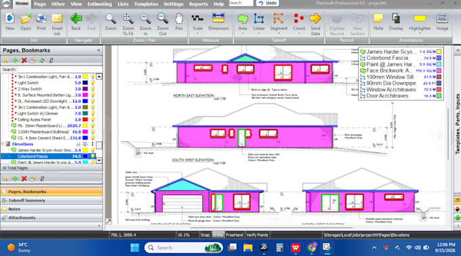Image resolution: width=461 pixels, height=256 pixels.
Task: Open the Estimating ribbon tab
Action: click(x=100, y=4)
